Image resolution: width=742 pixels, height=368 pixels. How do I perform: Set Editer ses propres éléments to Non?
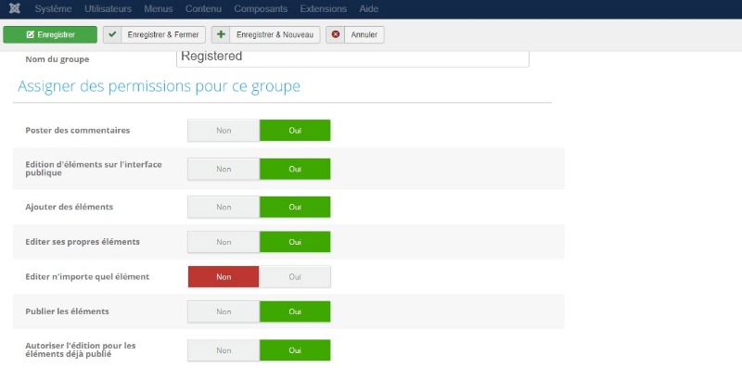point(224,242)
